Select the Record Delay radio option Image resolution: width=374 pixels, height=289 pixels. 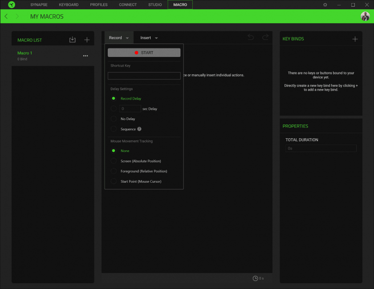tap(114, 98)
